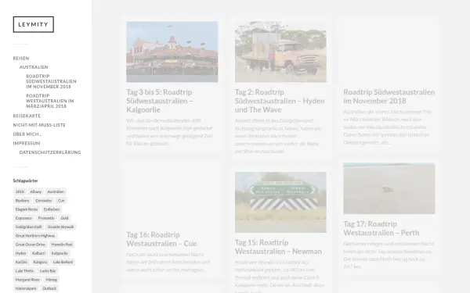Choose the Cervantes tag
The image size is (470, 293).
[43, 201]
